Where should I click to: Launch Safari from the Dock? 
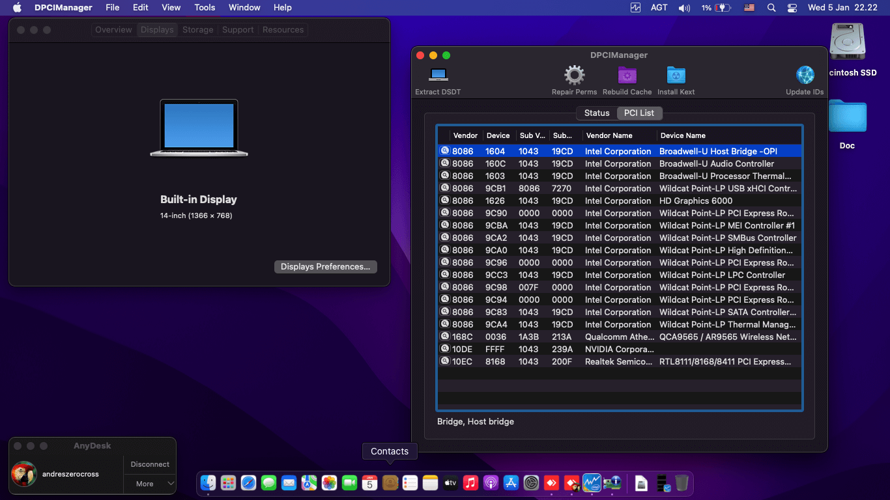coord(248,482)
